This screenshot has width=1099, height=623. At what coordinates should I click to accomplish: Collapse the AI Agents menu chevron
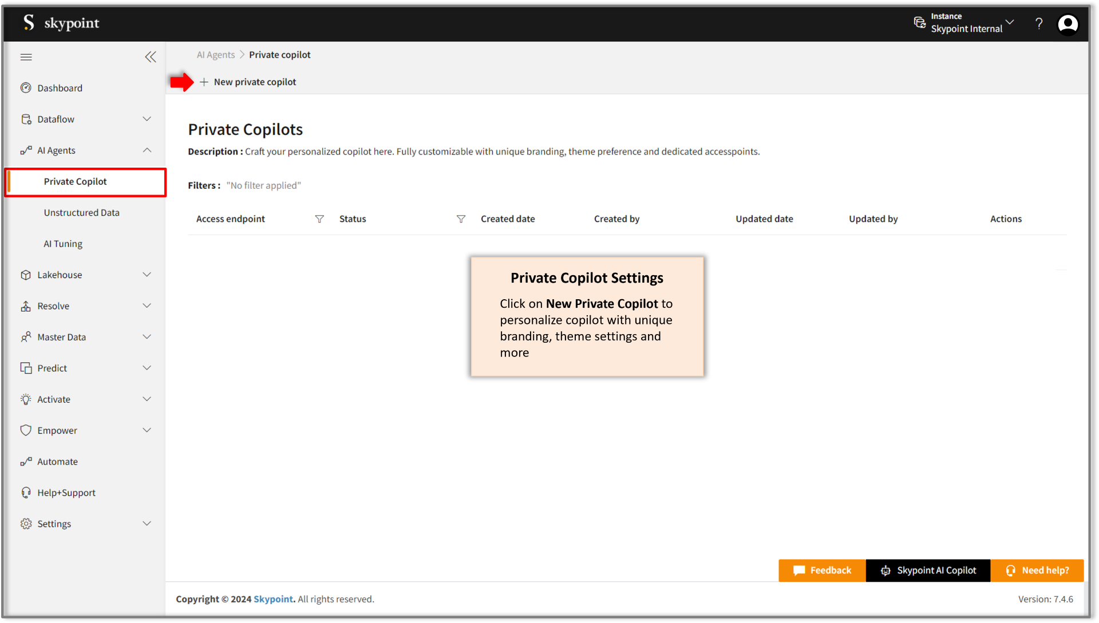pyautogui.click(x=147, y=150)
